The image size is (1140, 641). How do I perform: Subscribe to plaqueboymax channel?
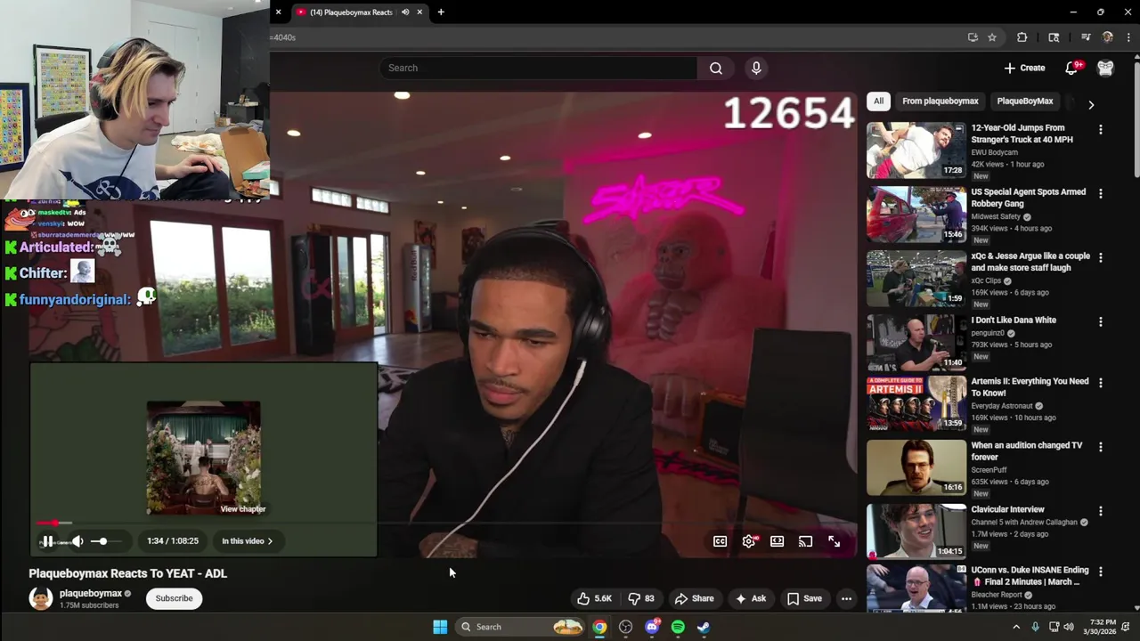(174, 598)
